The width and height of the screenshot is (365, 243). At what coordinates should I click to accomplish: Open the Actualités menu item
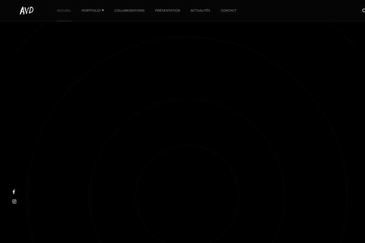(x=200, y=10)
